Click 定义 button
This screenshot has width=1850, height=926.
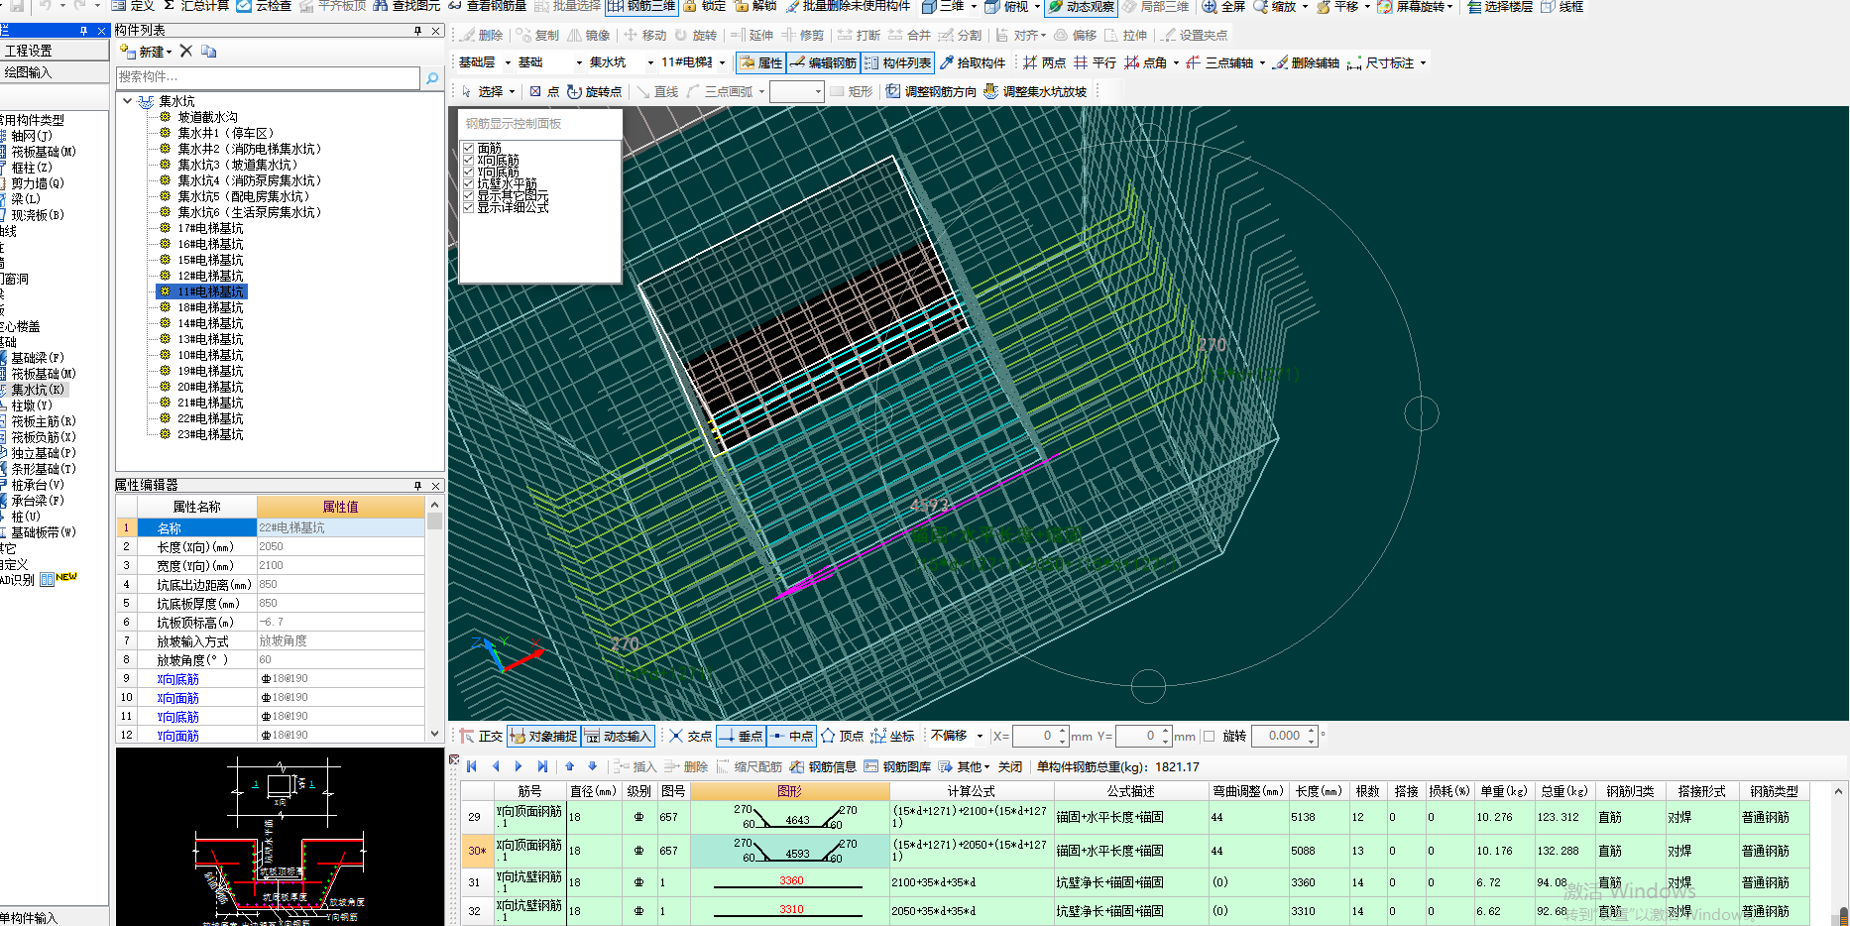click(132, 6)
